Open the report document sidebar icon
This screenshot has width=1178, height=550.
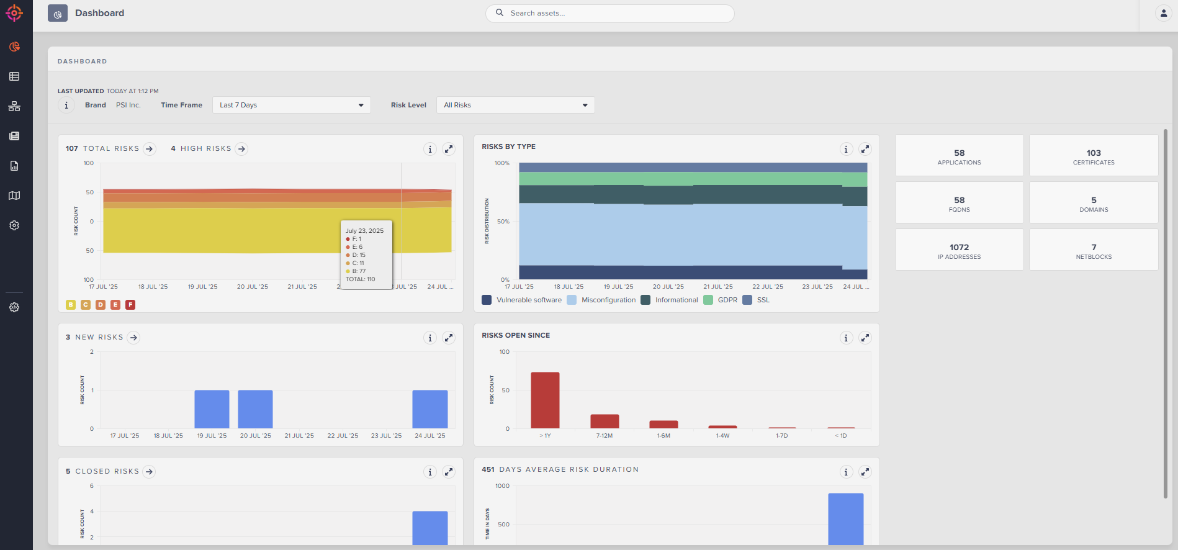14,166
